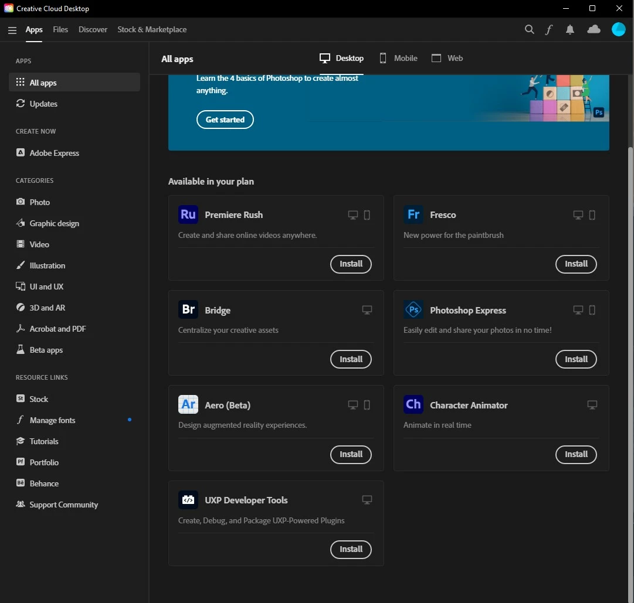Click the Photoshop Express app icon
Image resolution: width=634 pixels, height=603 pixels.
pos(413,309)
